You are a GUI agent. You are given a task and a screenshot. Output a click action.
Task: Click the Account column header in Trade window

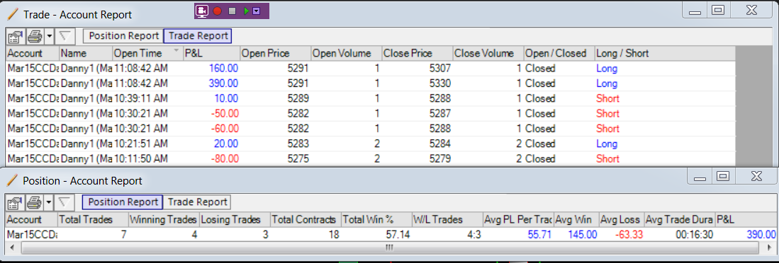[33, 53]
